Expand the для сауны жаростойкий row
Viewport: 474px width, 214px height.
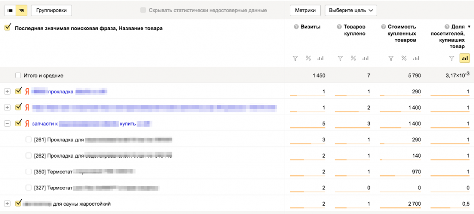click(7, 203)
